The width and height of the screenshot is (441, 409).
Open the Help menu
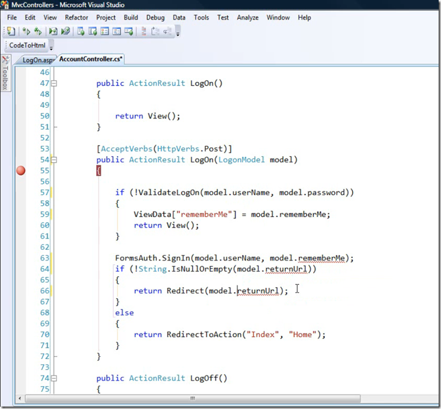[304, 18]
